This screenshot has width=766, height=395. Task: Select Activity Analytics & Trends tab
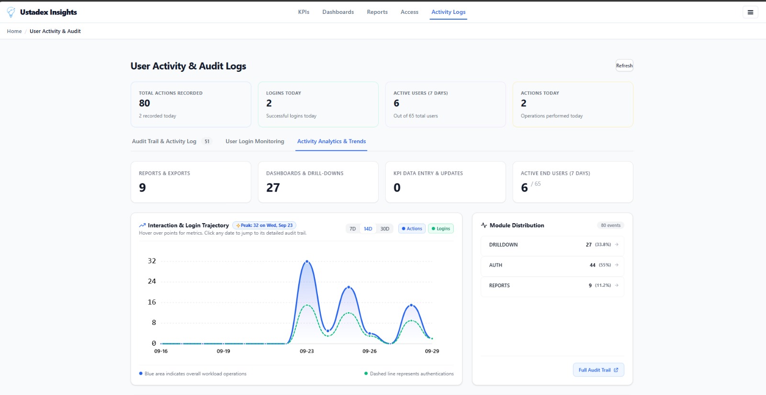[331, 141]
